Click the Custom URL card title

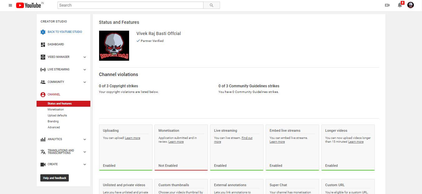335,185
